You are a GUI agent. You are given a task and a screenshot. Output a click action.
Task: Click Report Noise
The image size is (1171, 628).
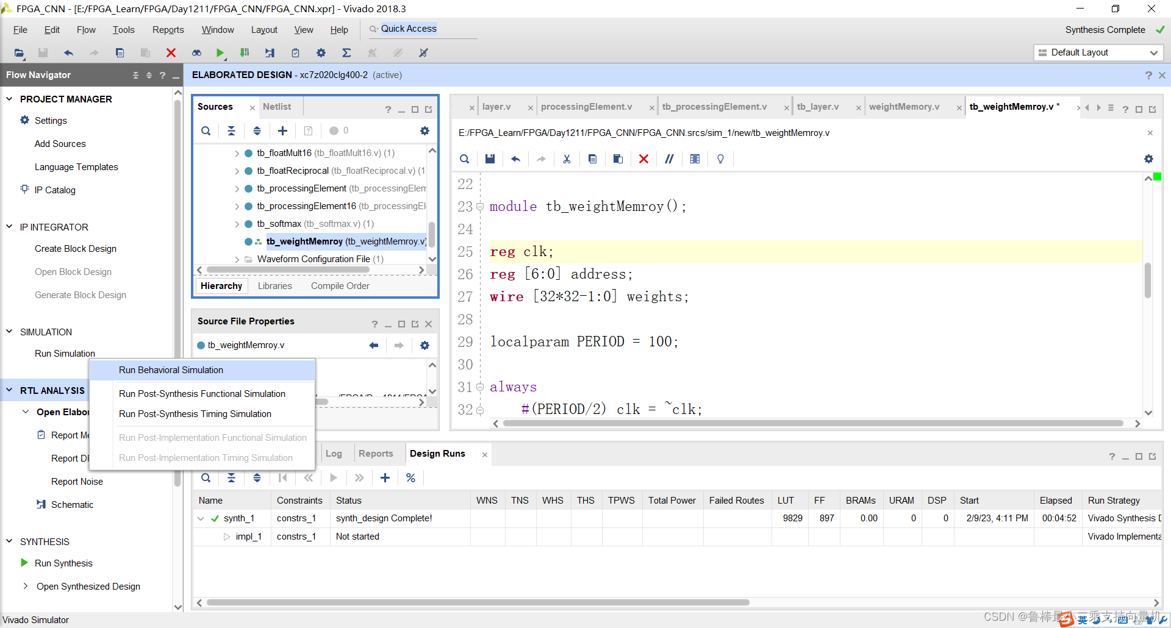(x=77, y=482)
